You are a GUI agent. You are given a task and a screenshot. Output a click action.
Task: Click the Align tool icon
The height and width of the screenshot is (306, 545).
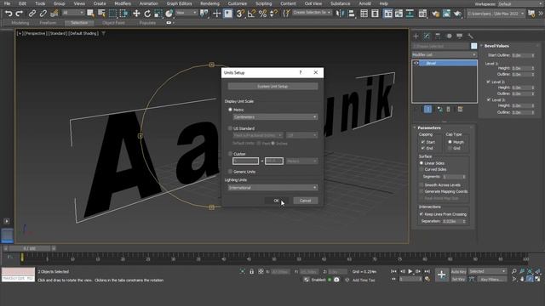tap(351, 14)
